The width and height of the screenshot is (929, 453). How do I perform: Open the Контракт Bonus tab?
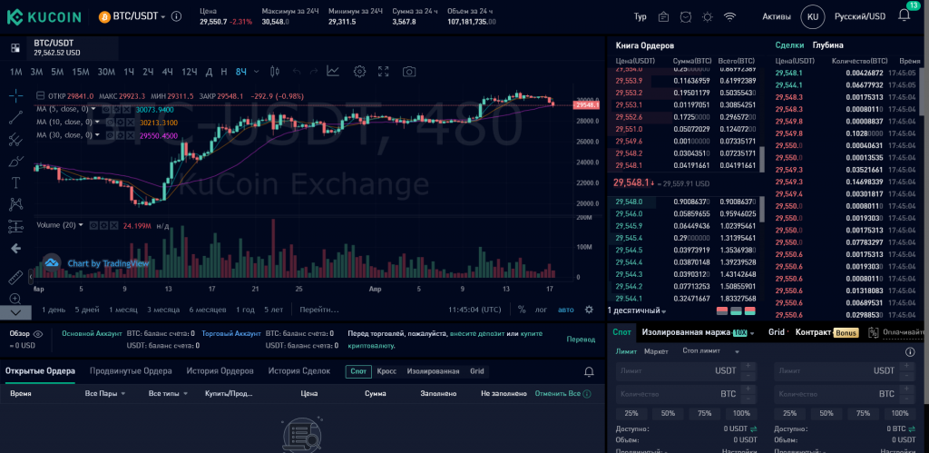[826, 332]
